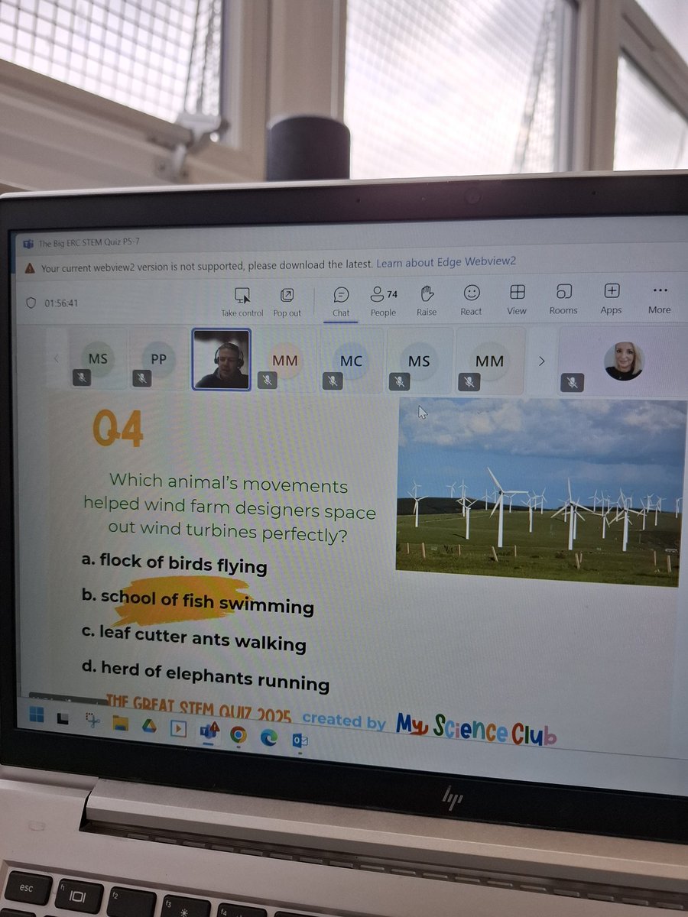Click the muted mic icon on MC tile
The image size is (688, 917).
tap(333, 380)
